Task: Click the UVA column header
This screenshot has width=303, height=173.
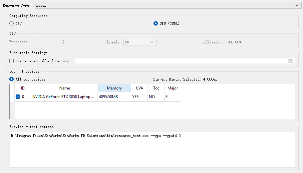Action: click(139, 88)
